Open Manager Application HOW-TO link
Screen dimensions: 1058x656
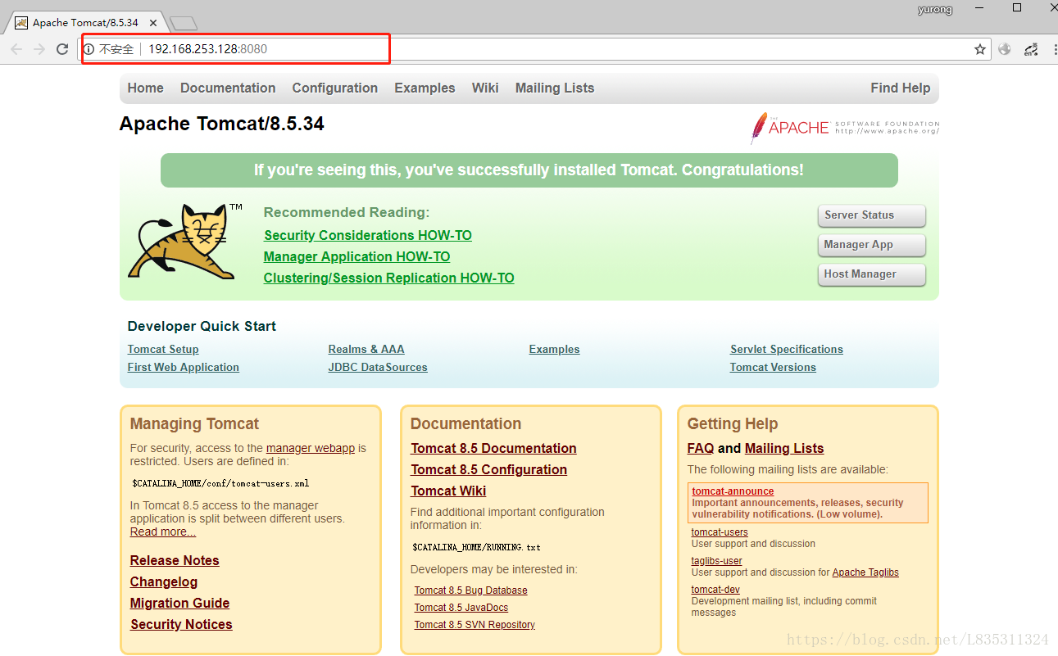click(x=357, y=257)
